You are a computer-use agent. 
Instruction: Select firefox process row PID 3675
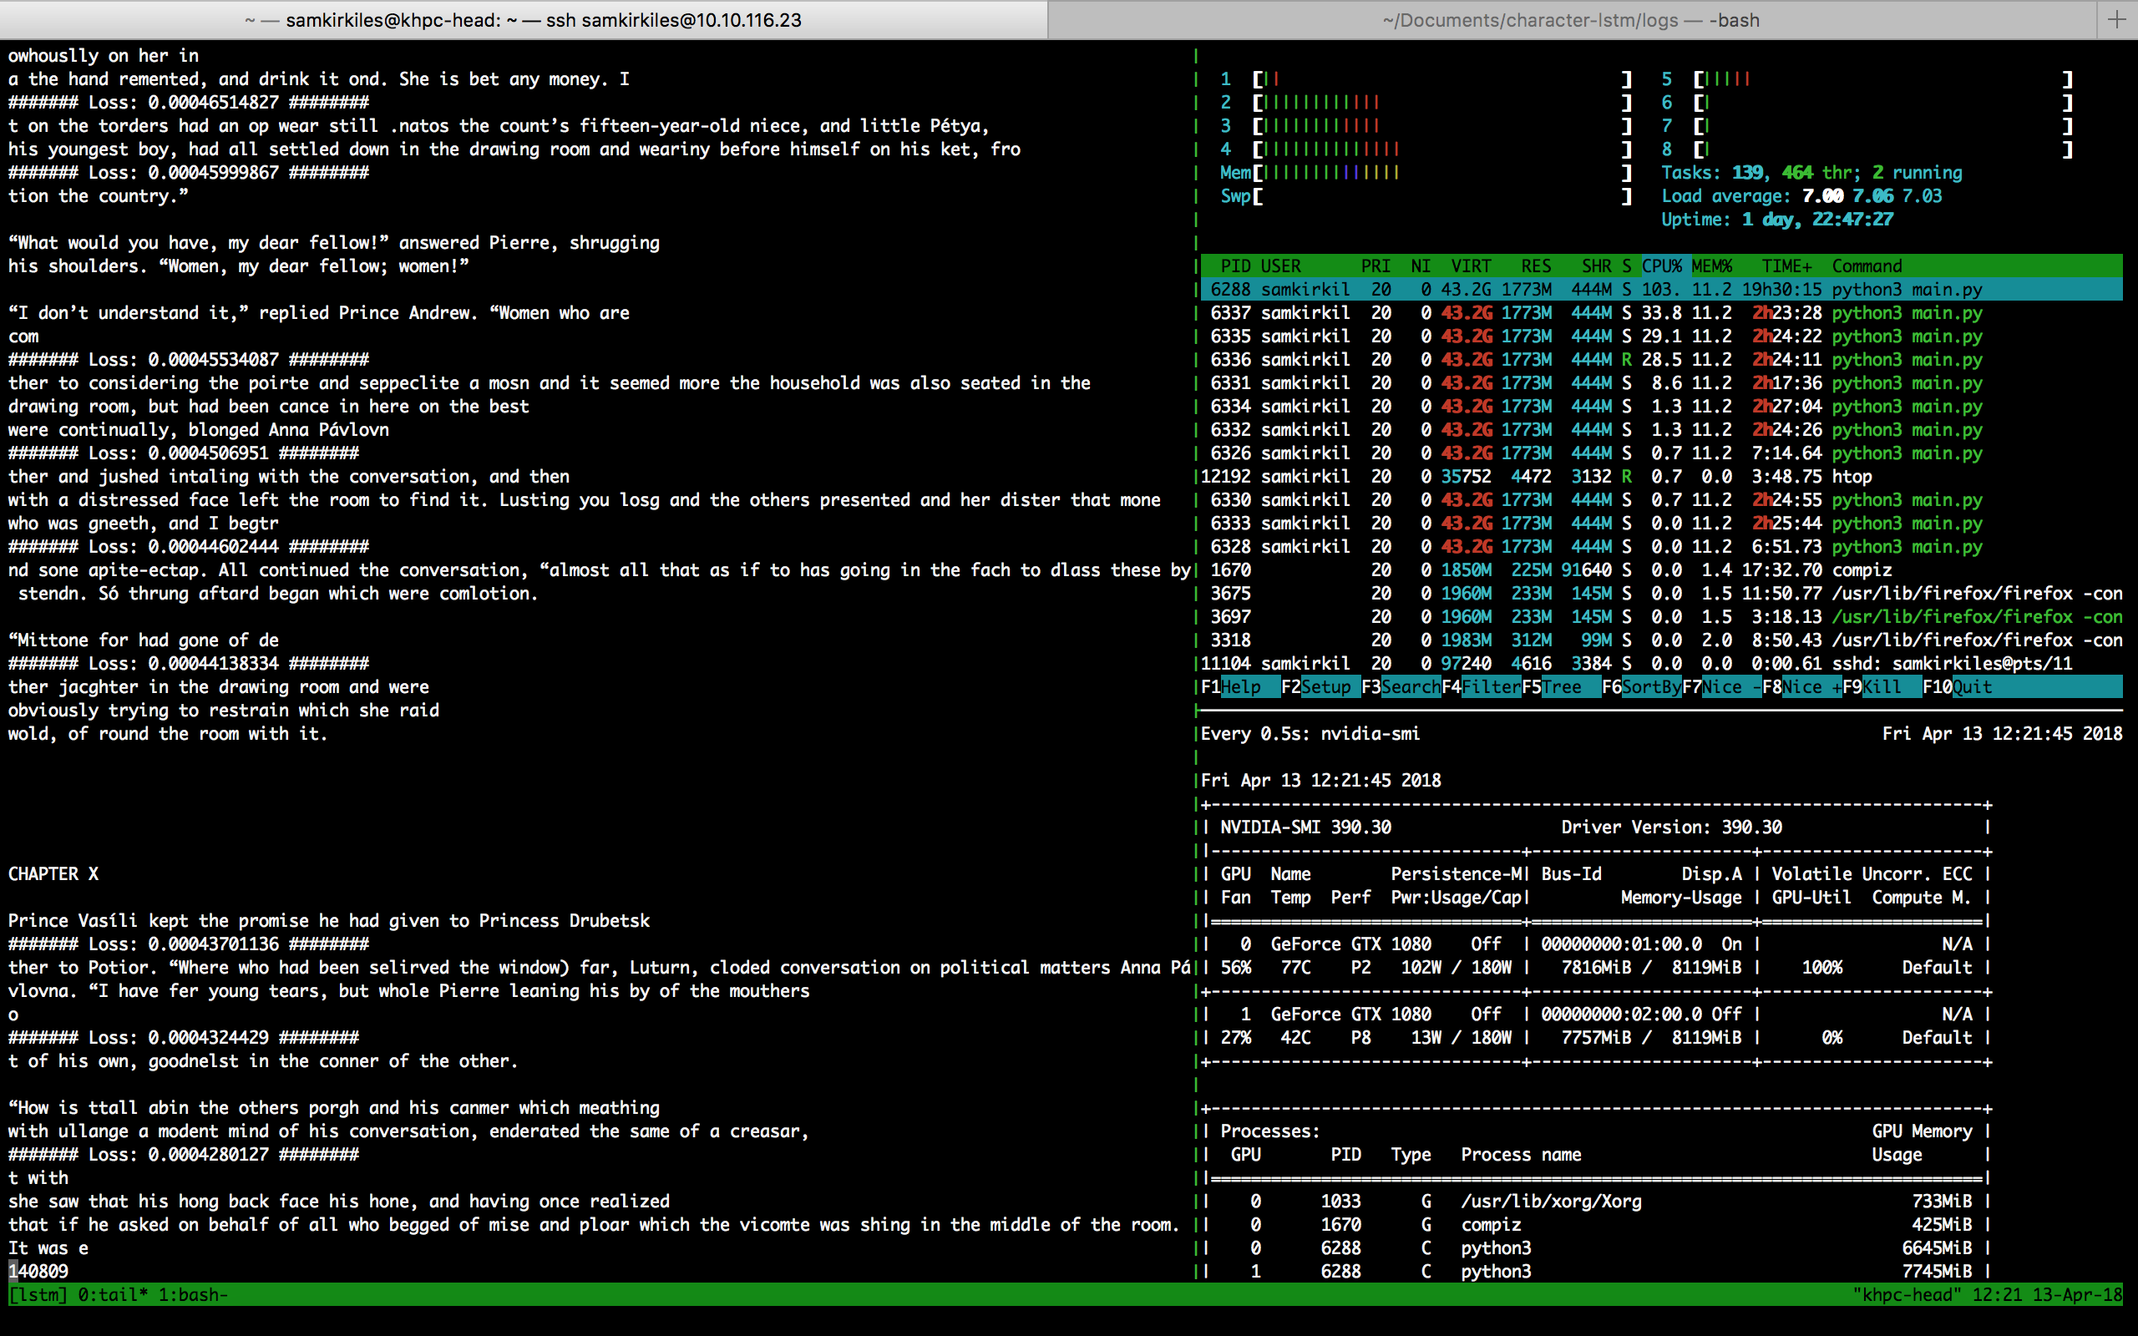coord(1662,594)
